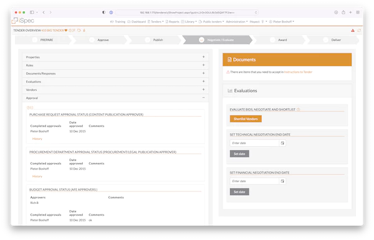
Task: Click the heart icon beside 453 BIG TENDER
Action: (66, 30)
